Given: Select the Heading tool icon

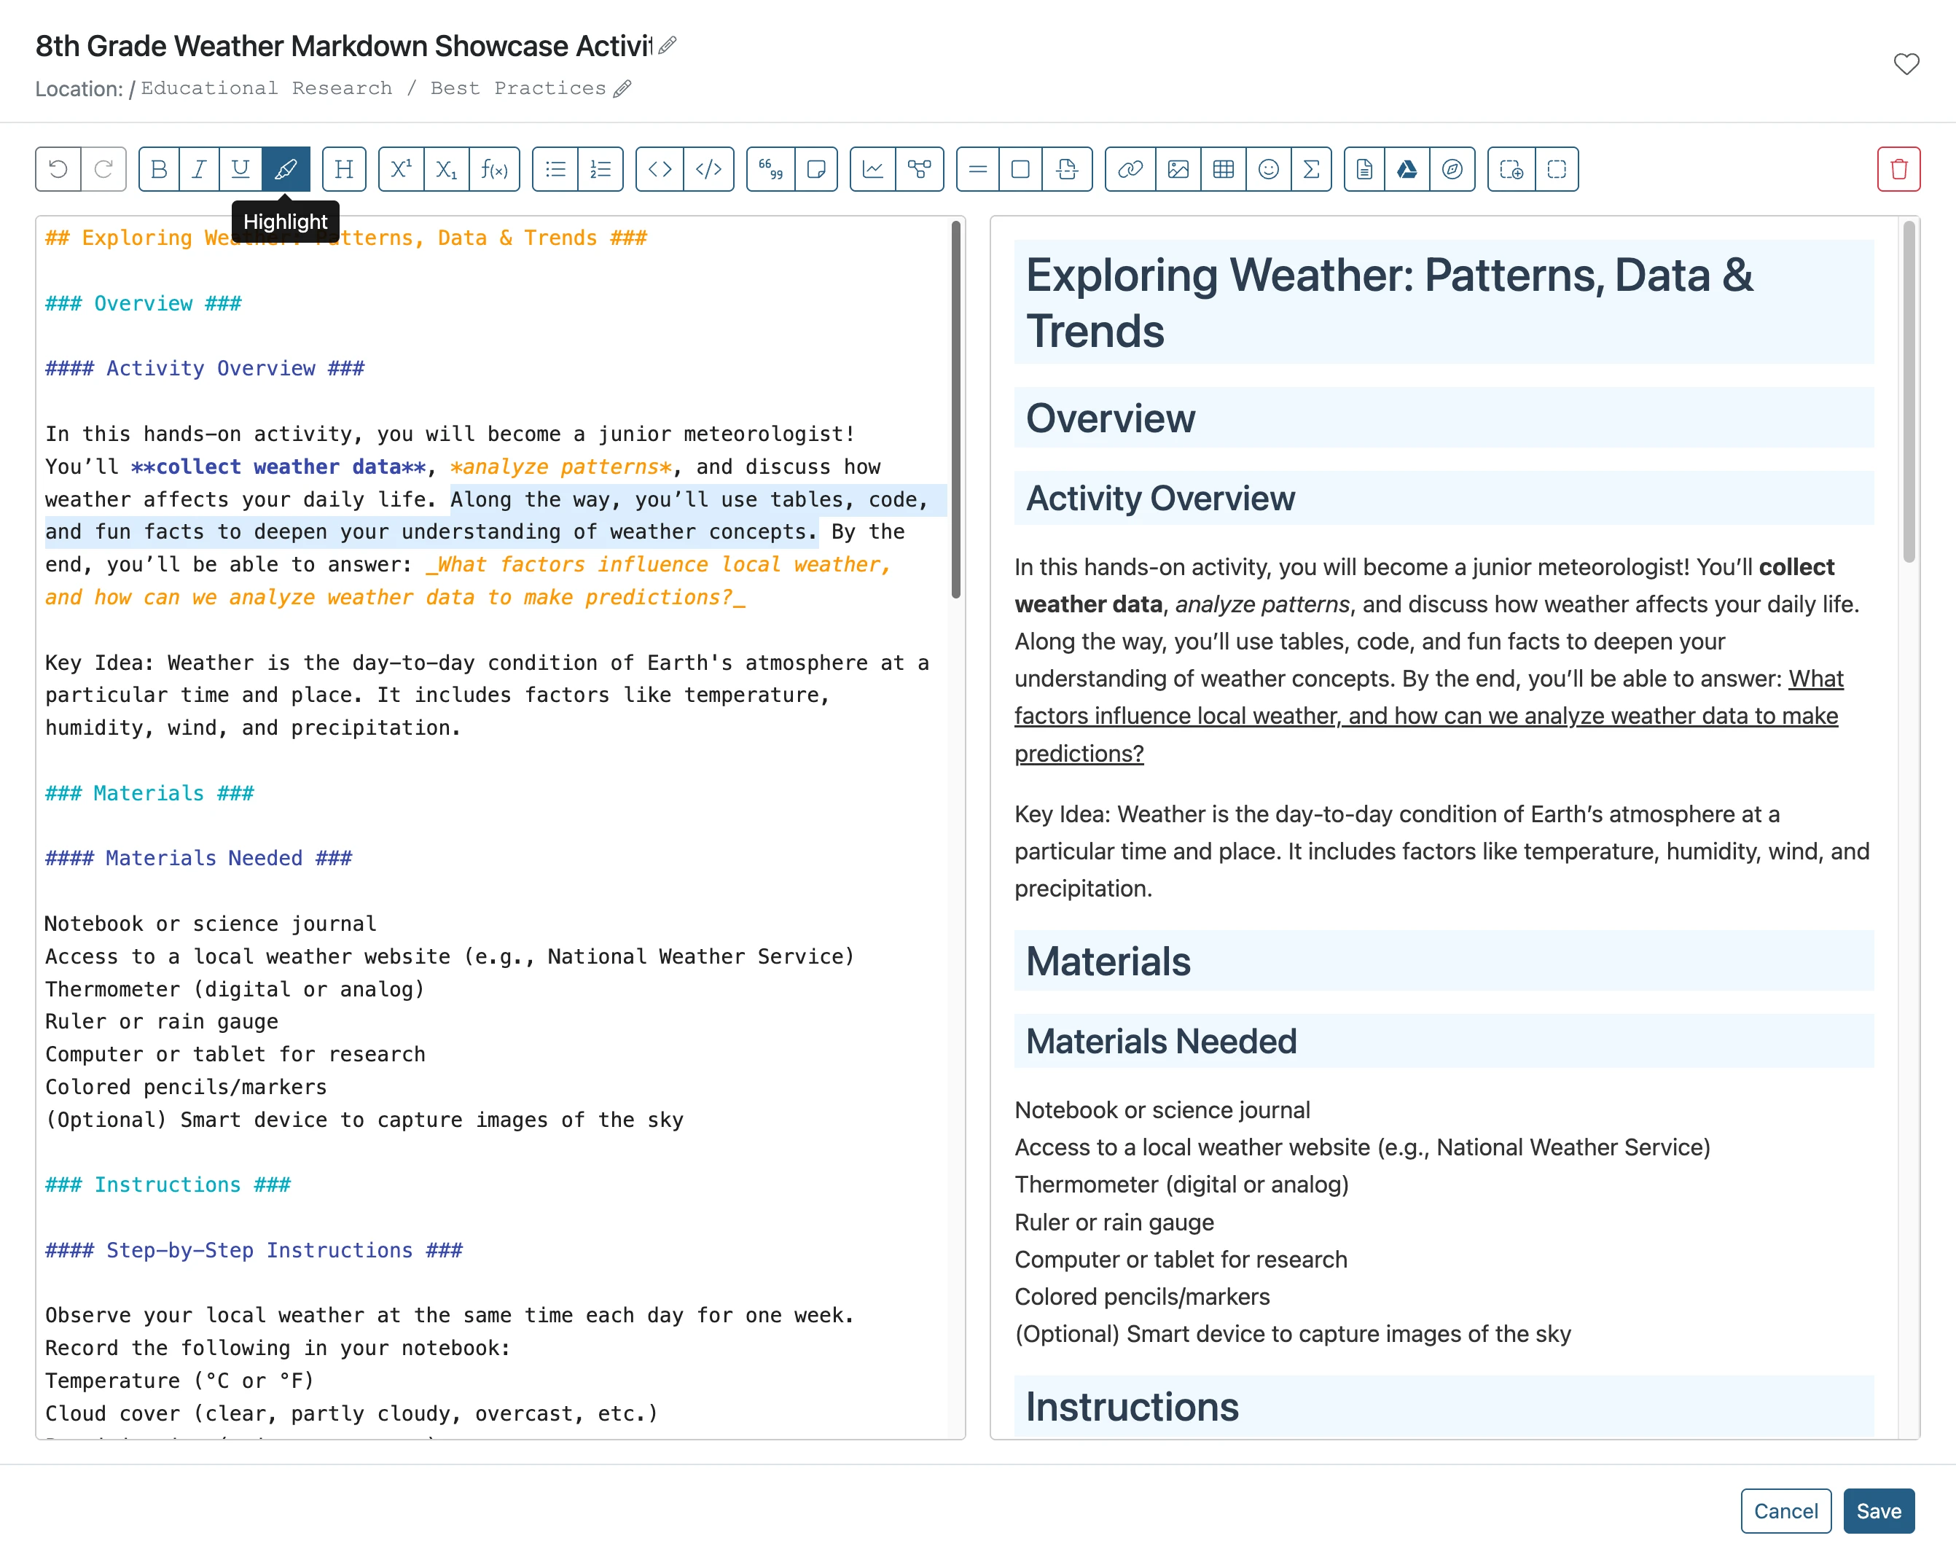Looking at the screenshot, I should 344,169.
